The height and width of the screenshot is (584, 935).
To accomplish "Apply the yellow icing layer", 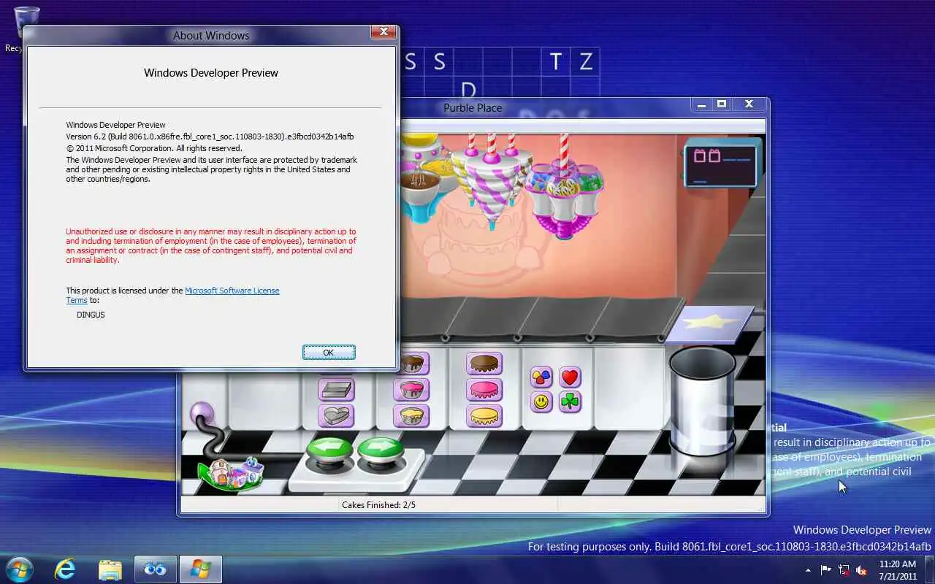I will tap(485, 416).
